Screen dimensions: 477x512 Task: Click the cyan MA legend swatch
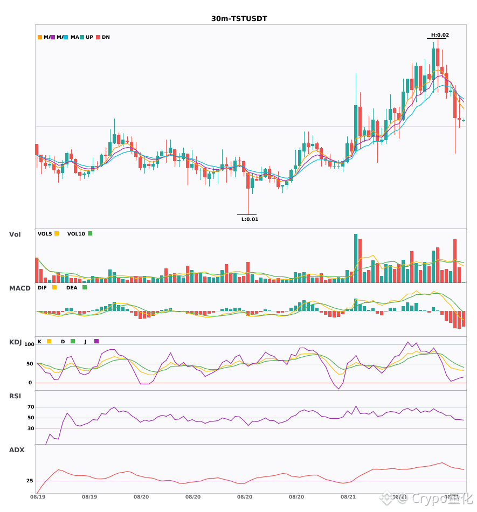point(66,37)
